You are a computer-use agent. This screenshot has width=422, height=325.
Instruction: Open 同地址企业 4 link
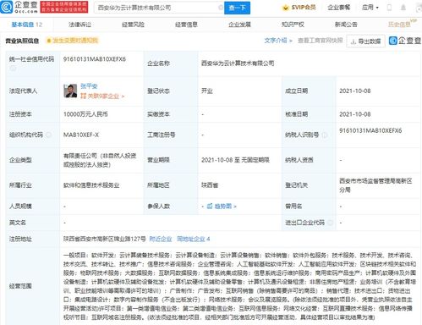(x=194, y=239)
